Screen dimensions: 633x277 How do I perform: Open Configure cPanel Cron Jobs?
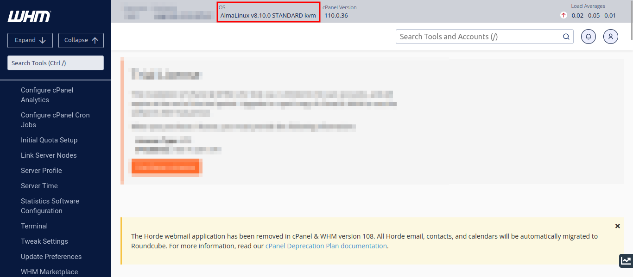tap(55, 120)
